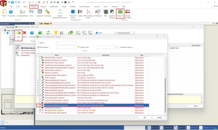Expand the ReferenceByTag_Imperial row

click(38, 90)
